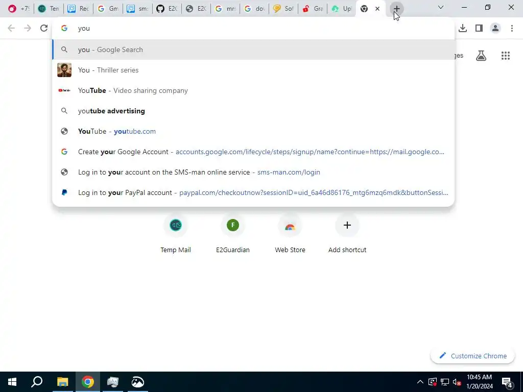The height and width of the screenshot is (392, 523).
Task: Open the SMS-man login suggestion
Action: click(253, 172)
